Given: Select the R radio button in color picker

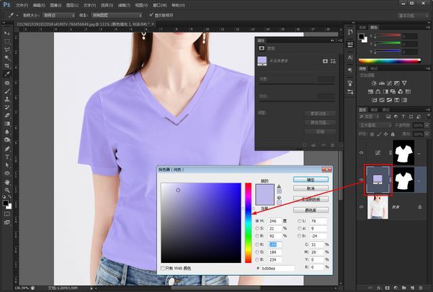Looking at the screenshot, I should (257, 245).
